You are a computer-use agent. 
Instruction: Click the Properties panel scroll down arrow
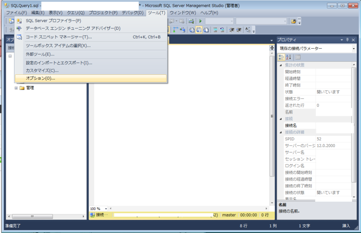(354, 197)
